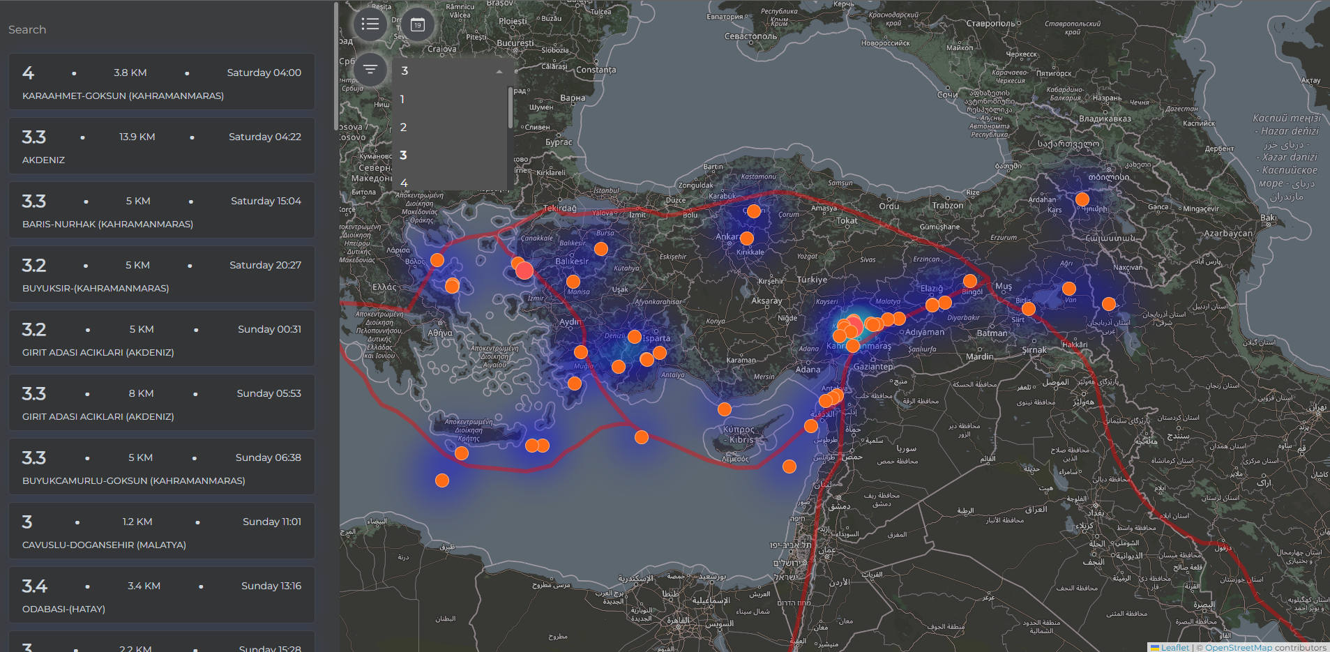Click earthquake marker near Van
Screen dimensions: 1330x652
[x=1069, y=289]
